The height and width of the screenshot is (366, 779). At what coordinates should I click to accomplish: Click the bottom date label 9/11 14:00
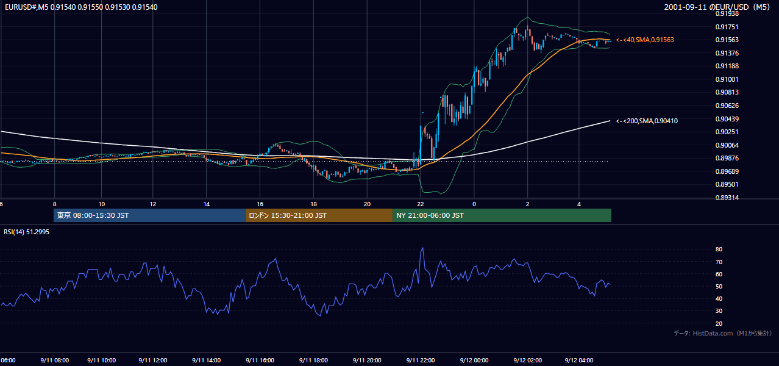206,360
